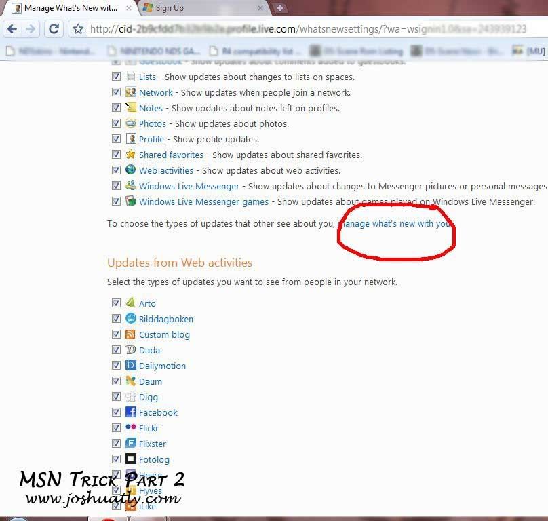Click the Fotolog icon

click(x=130, y=459)
